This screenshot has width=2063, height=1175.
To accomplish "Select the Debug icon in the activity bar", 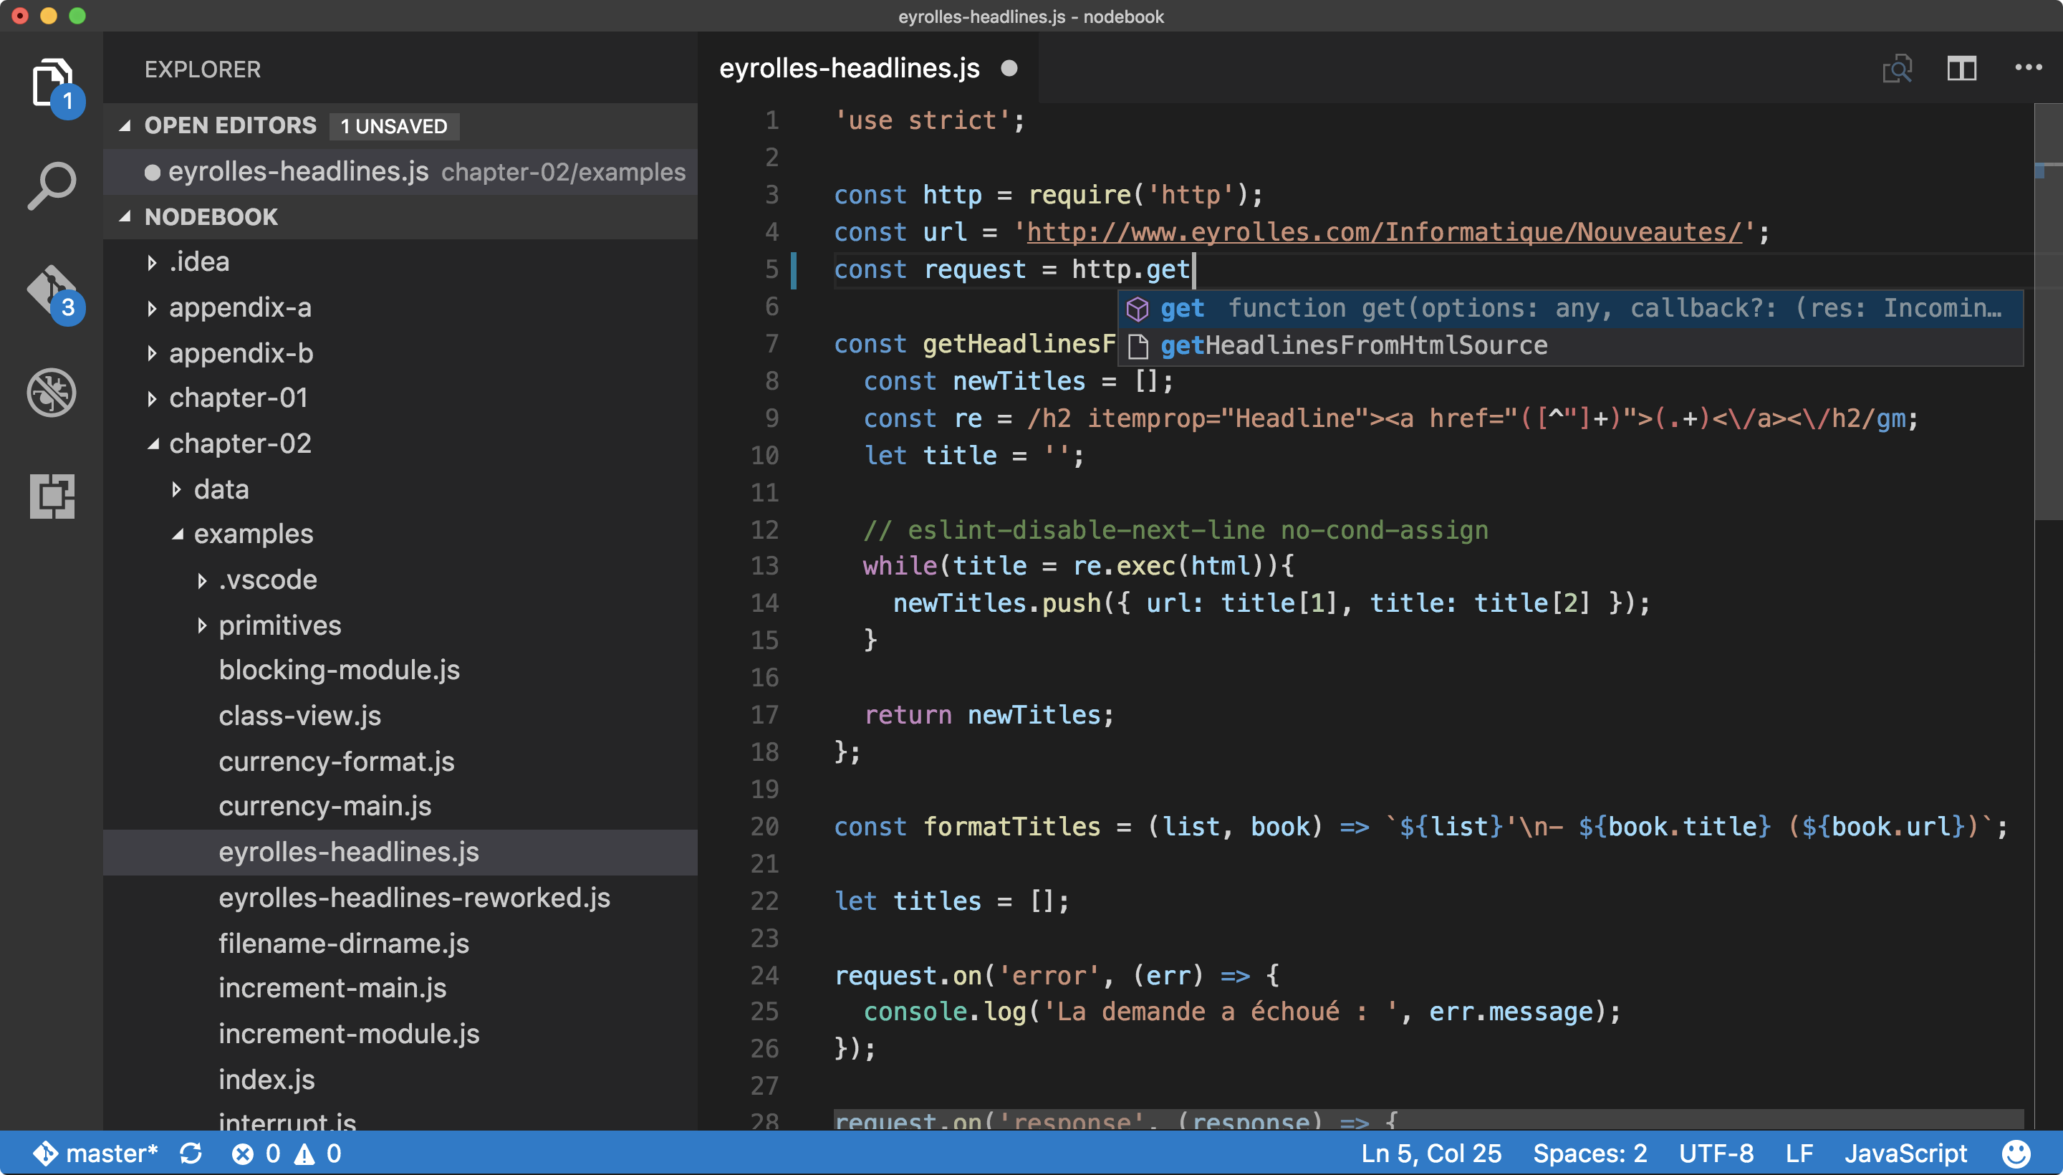I will tap(51, 393).
